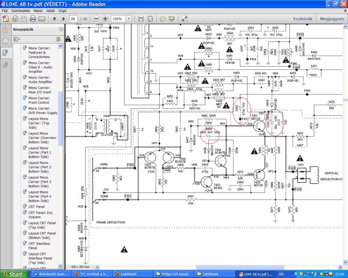The height and width of the screenshot is (278, 348).
Task: Add a sticky note comment
Action: [x=163, y=19]
